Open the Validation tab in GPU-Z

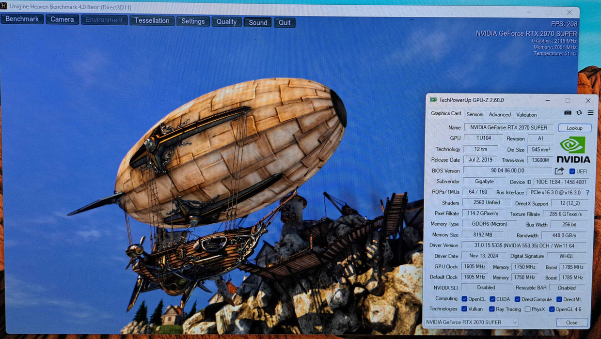point(526,114)
